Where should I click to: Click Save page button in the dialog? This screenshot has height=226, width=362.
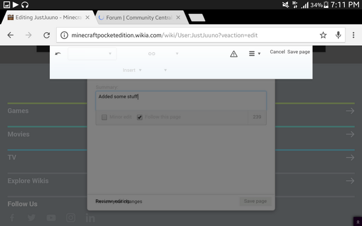click(255, 201)
